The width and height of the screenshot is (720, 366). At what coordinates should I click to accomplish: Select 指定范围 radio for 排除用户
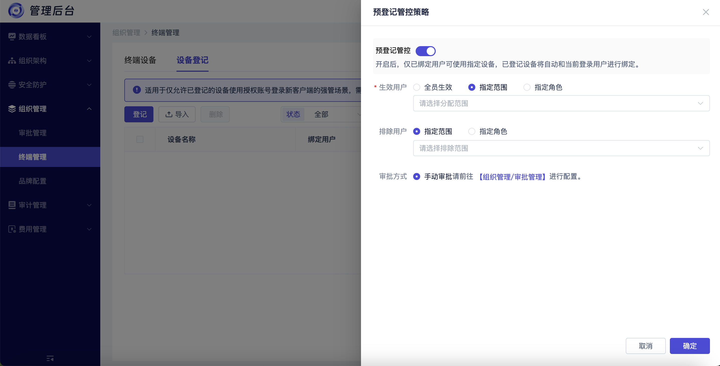[416, 131]
